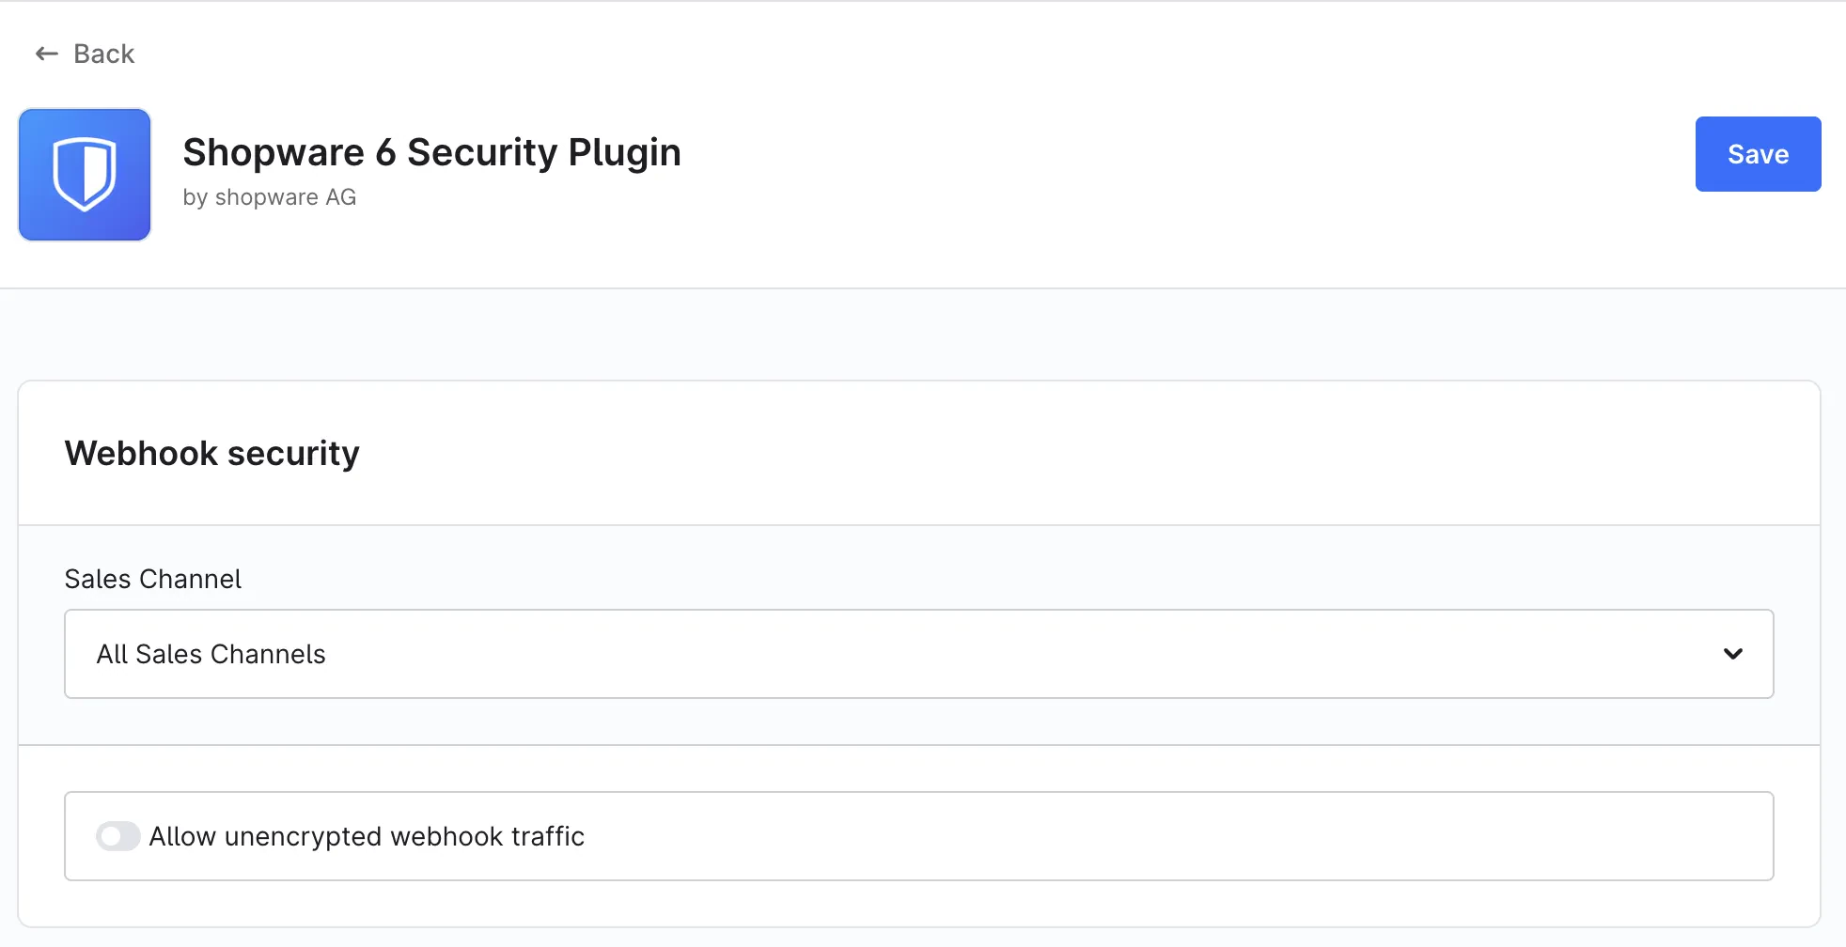Click the 'All Sales Channels' text

pos(211,654)
